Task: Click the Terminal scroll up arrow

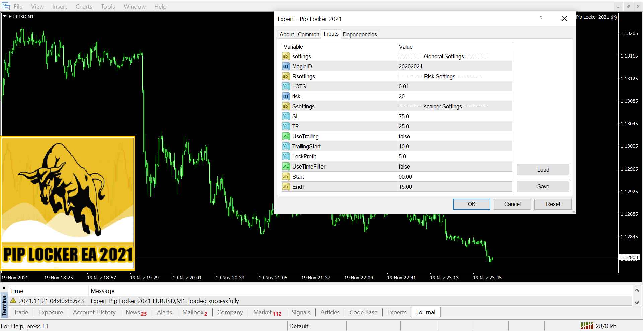Action: point(637,290)
